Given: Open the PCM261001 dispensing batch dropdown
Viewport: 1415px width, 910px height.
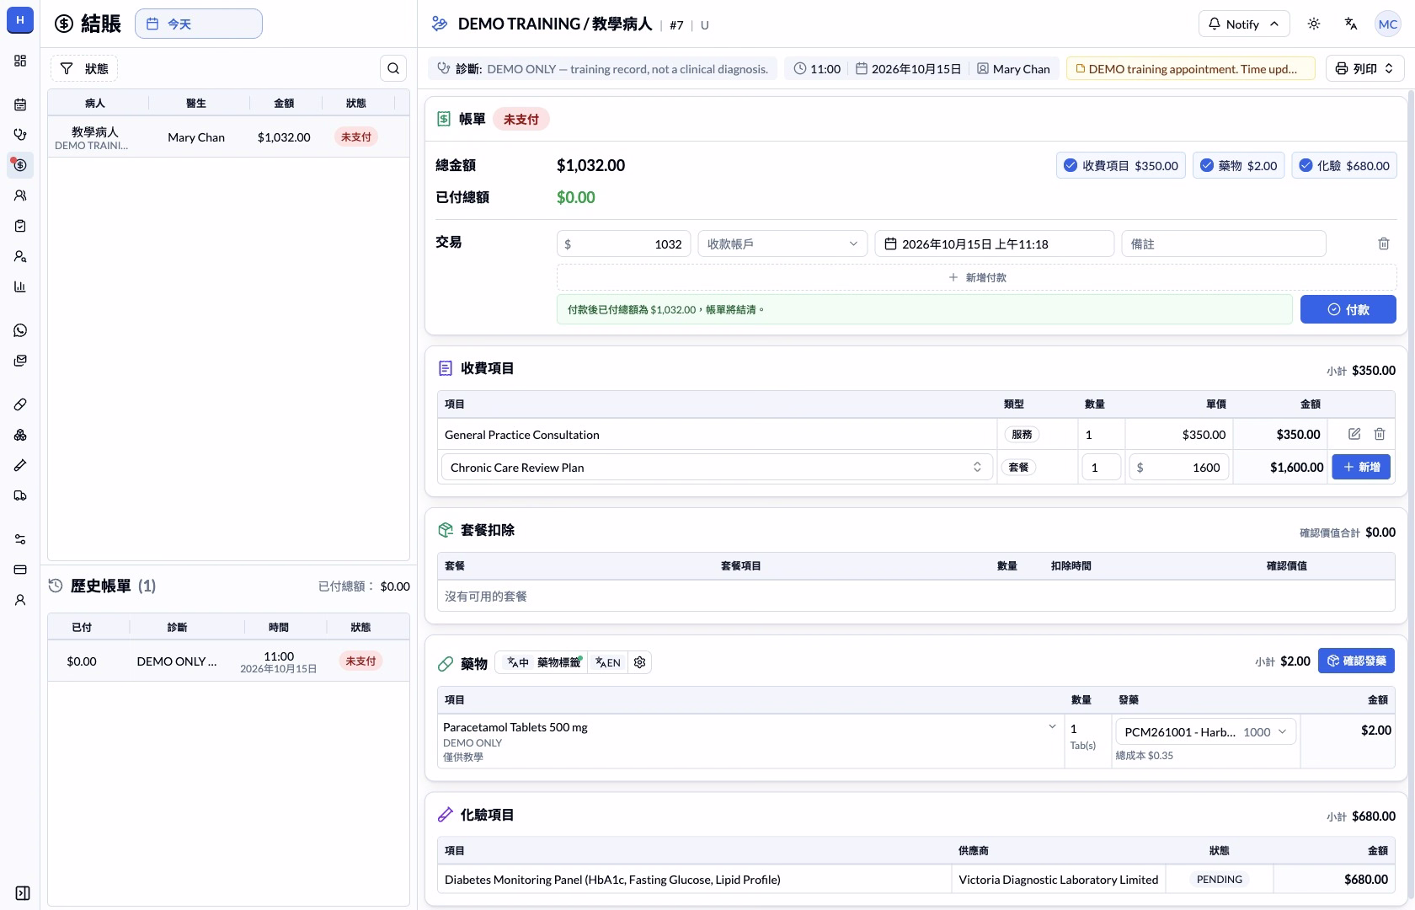Looking at the screenshot, I should tap(1206, 731).
